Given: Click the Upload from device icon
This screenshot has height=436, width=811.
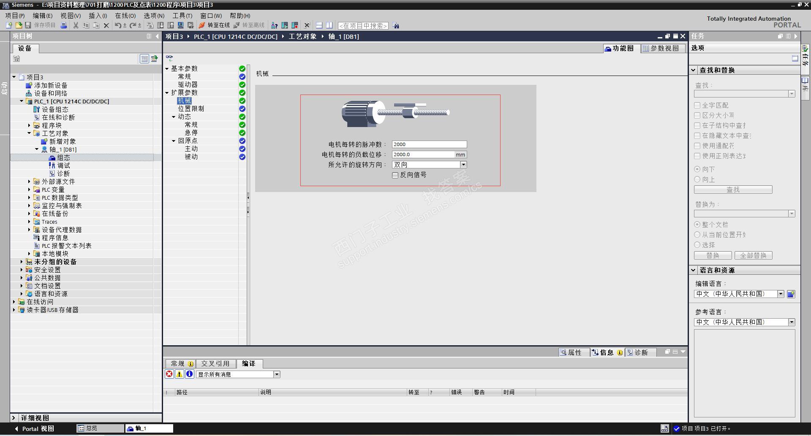Looking at the screenshot, I should point(171,25).
